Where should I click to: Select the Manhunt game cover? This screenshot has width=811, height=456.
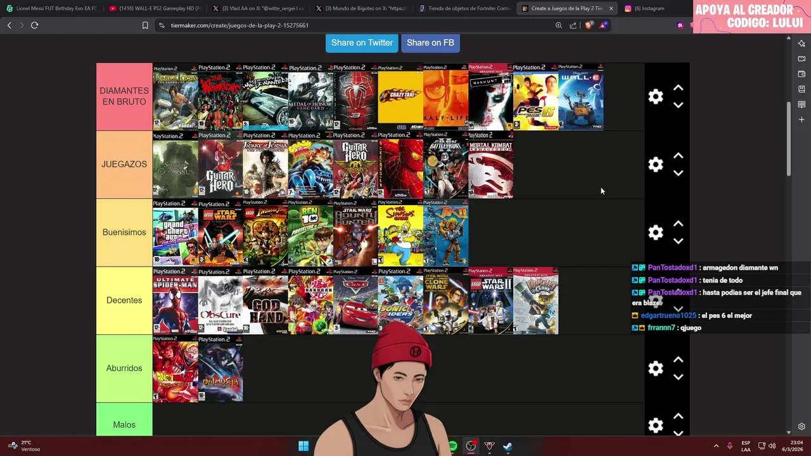pos(490,96)
